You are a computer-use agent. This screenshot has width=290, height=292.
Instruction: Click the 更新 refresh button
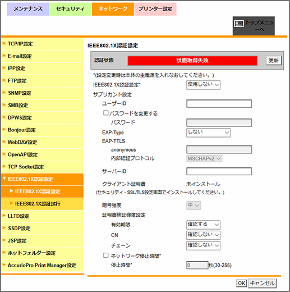pos(274,61)
